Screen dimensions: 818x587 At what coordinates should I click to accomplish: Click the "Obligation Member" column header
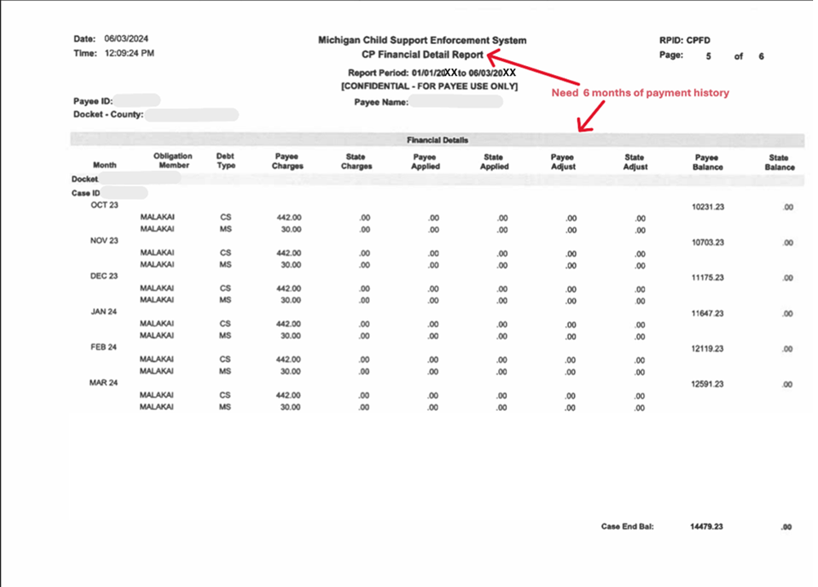(x=173, y=161)
